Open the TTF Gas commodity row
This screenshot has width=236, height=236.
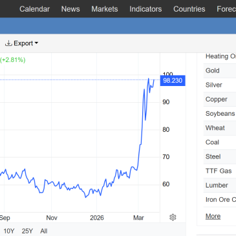pyautogui.click(x=220, y=171)
